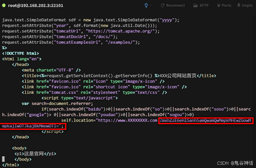Click the tomcat.css stylesheet link line
Screen dimensions: 256x168
click(94, 92)
